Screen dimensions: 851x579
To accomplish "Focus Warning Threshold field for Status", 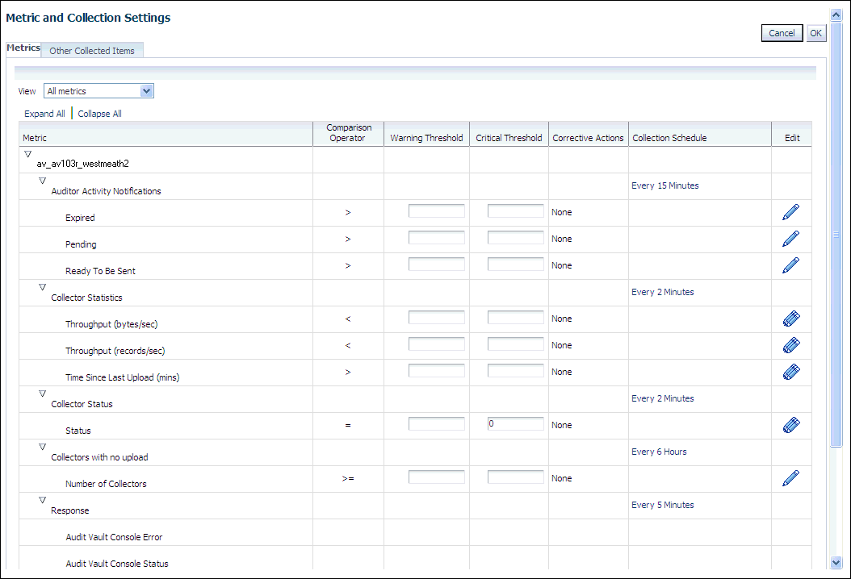I will coord(436,424).
